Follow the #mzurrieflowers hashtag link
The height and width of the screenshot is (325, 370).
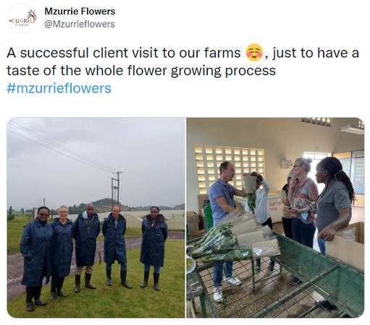coord(59,88)
